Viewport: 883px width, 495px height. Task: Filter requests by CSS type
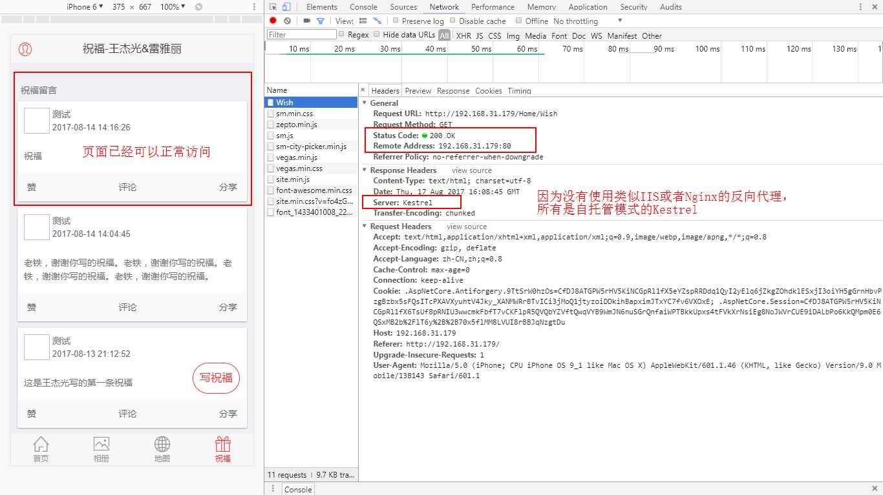495,35
